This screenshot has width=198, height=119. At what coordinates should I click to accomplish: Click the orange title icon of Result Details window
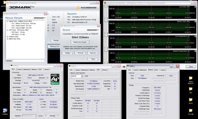pyautogui.click(x=5, y=14)
